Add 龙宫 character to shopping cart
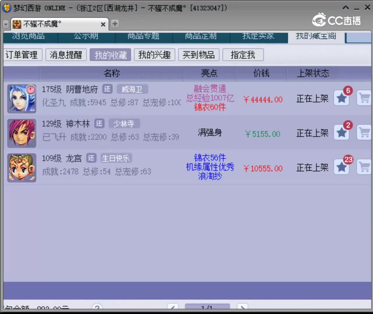The image size is (373, 314). pos(364,167)
